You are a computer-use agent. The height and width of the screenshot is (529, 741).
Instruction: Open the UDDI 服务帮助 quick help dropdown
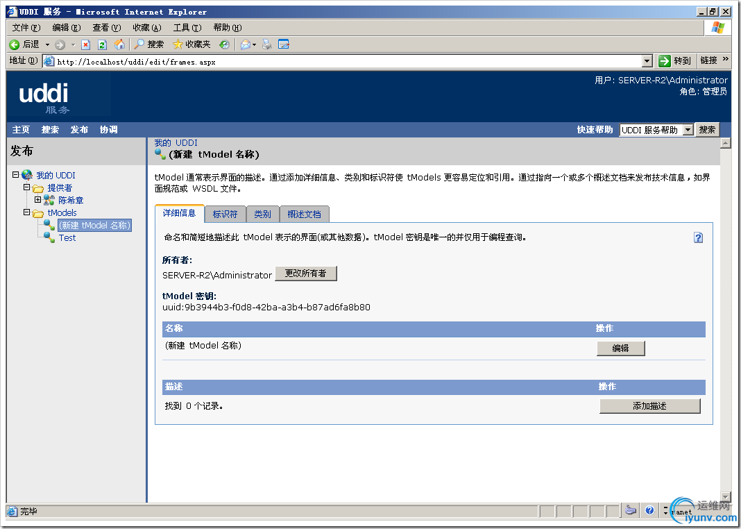[x=688, y=130]
